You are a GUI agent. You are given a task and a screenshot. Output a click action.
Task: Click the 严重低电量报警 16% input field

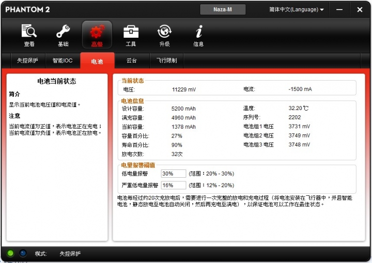[x=174, y=185]
